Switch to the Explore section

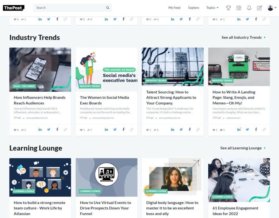click(193, 8)
